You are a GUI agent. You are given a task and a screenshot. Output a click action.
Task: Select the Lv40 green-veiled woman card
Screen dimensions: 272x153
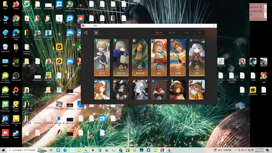coord(140,57)
